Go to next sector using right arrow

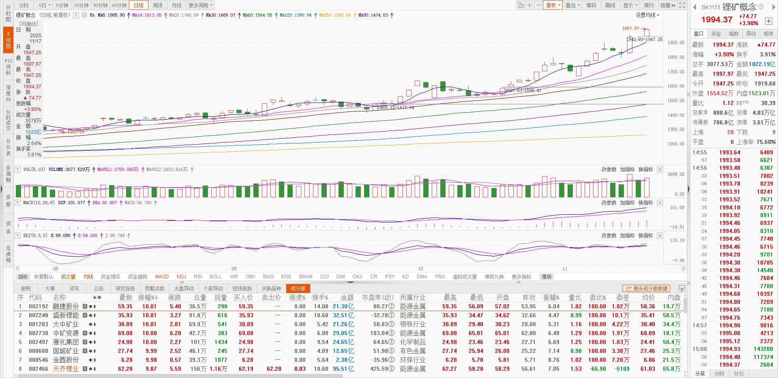point(772,6)
